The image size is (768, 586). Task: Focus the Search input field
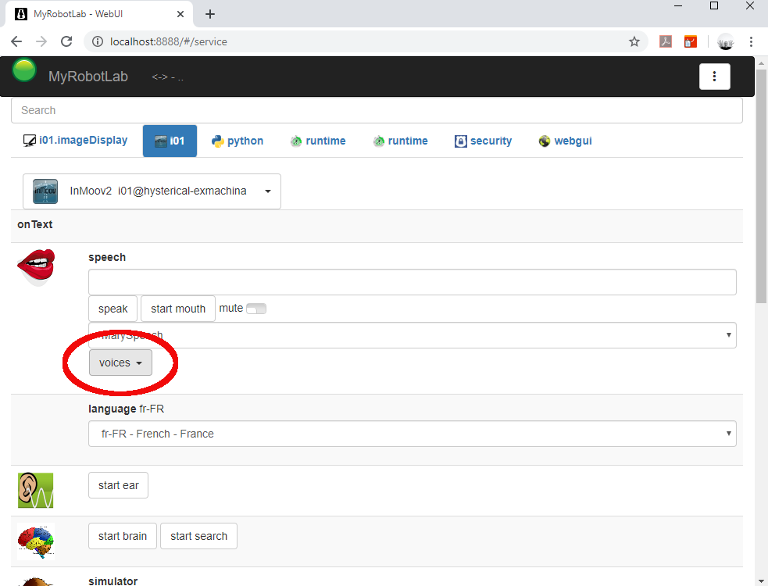(x=377, y=110)
